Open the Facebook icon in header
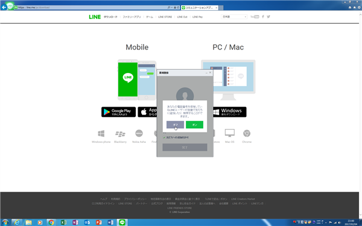The height and width of the screenshot is (226, 362). coord(263,17)
